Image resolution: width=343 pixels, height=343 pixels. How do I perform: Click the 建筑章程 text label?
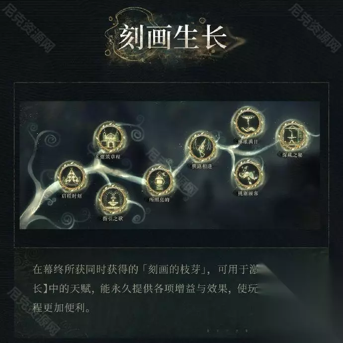pyautogui.click(x=110, y=157)
